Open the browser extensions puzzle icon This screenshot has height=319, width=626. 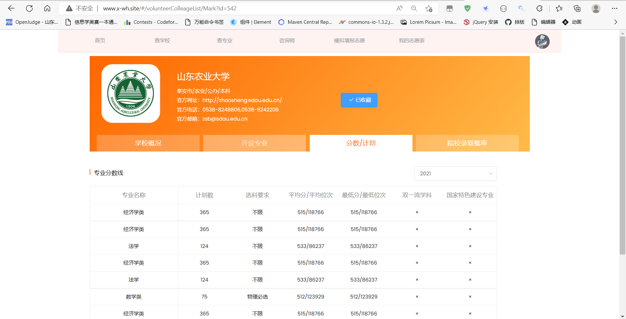coord(539,8)
